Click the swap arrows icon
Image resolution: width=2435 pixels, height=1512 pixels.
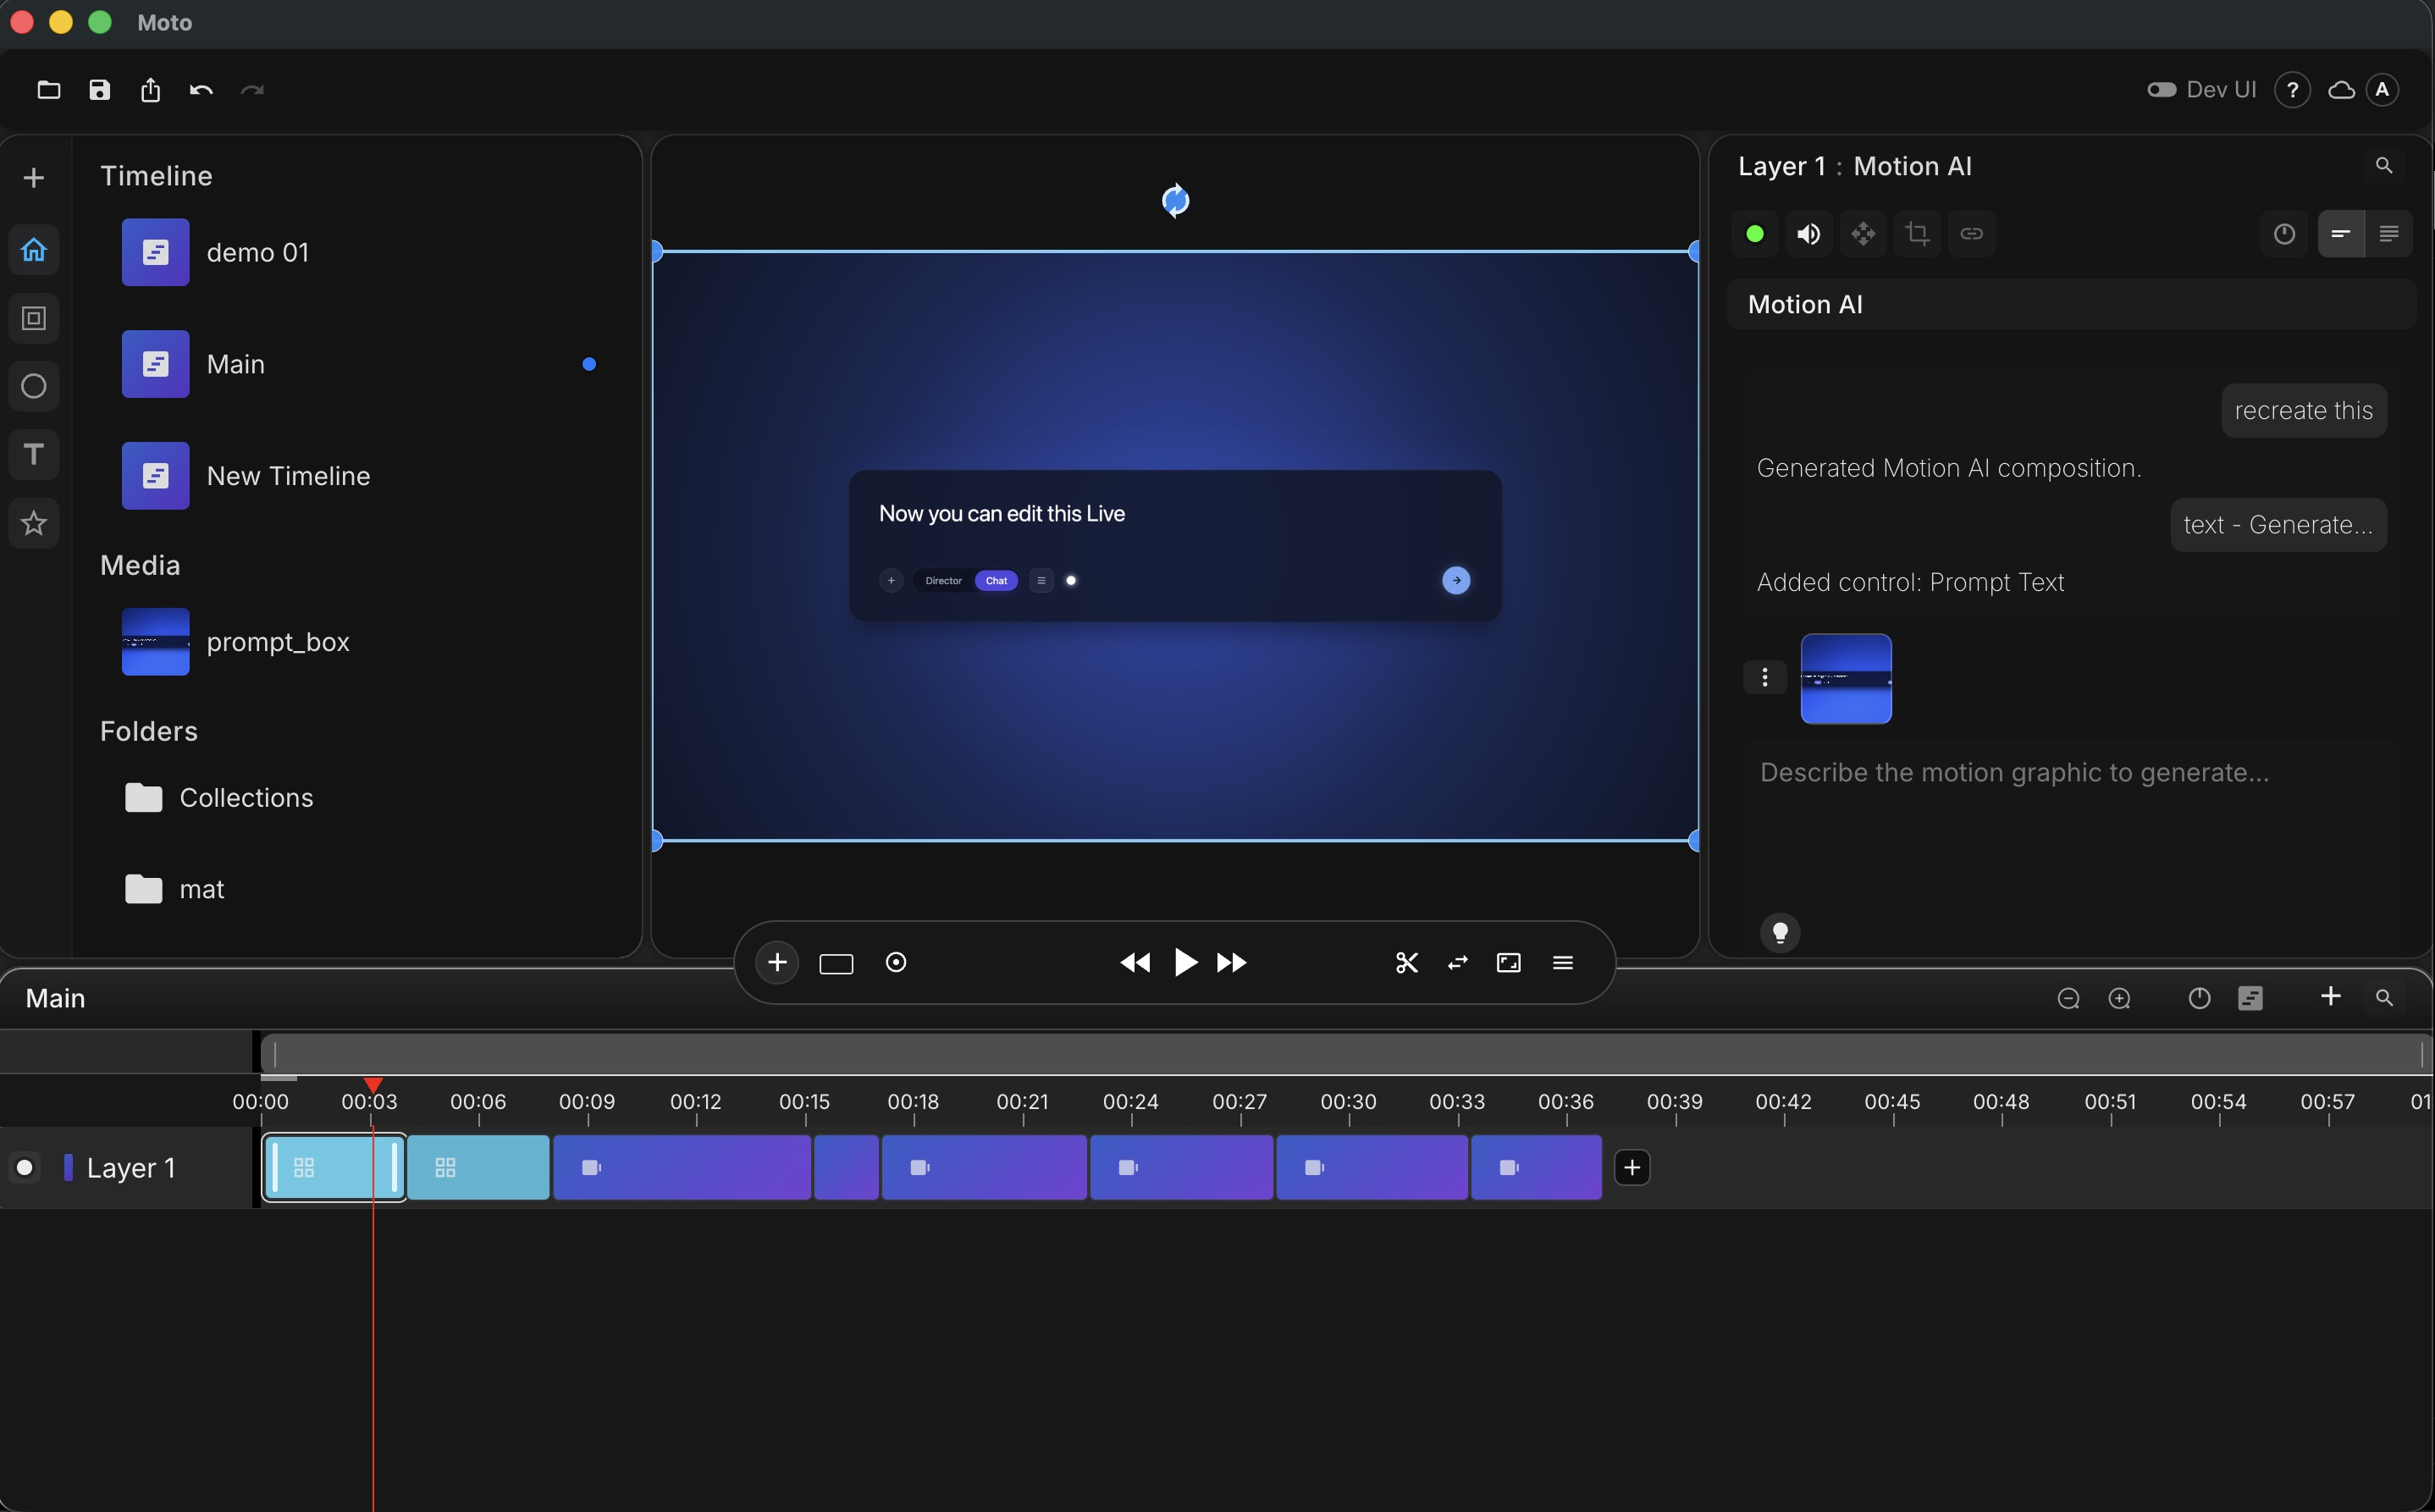(x=1458, y=963)
